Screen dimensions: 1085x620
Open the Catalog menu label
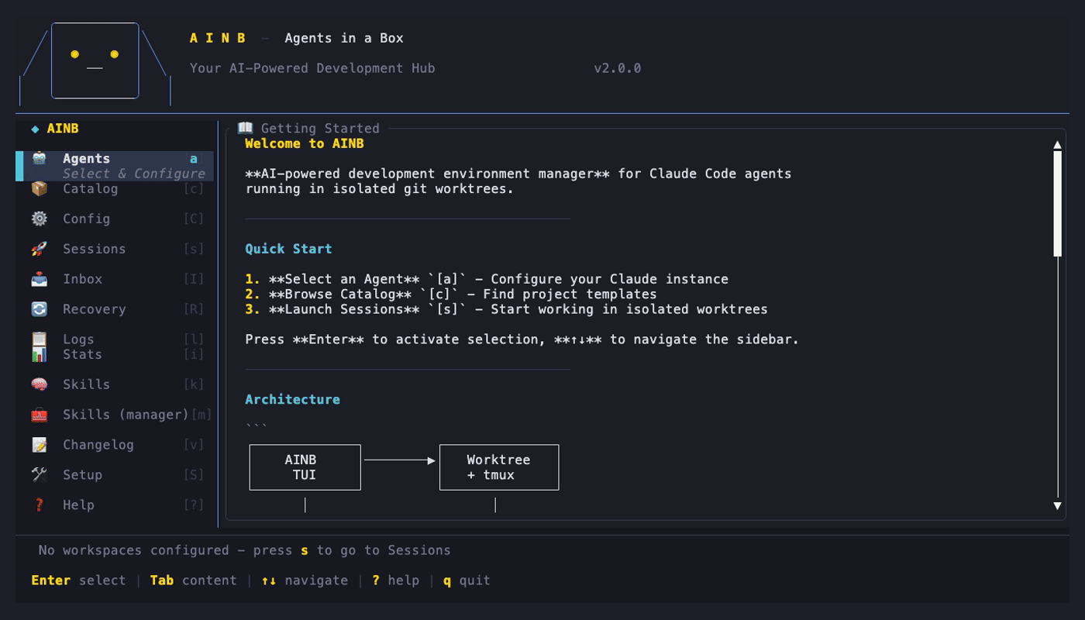91,188
